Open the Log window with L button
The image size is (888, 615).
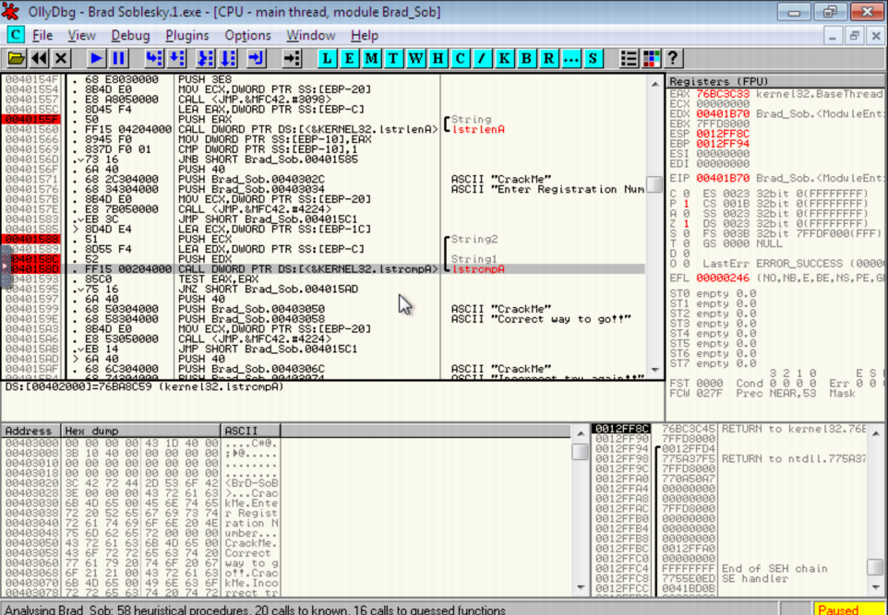click(x=327, y=58)
